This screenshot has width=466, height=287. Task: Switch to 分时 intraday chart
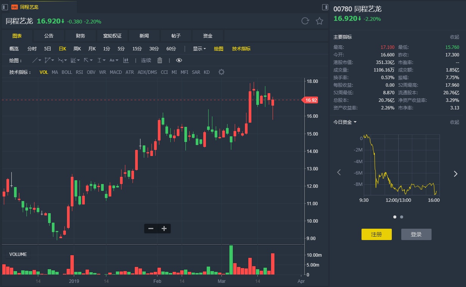32,48
